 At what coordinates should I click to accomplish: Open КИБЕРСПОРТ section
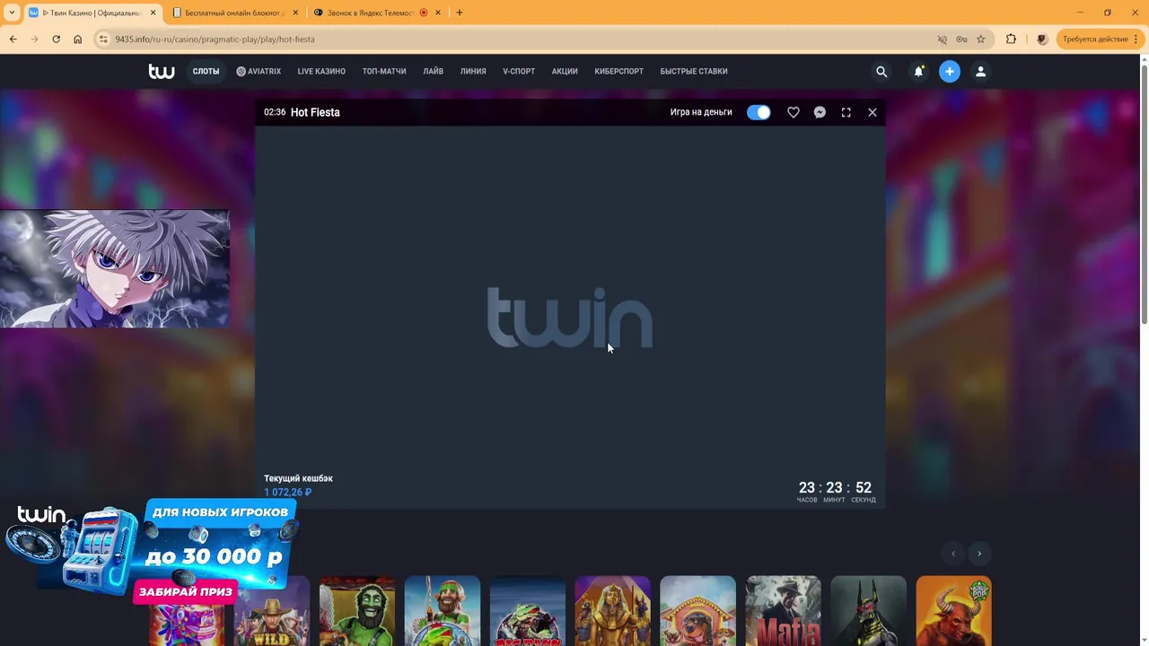619,72
